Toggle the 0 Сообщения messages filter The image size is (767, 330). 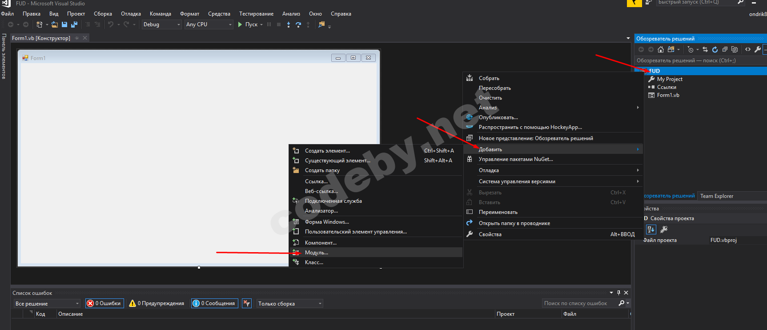click(x=214, y=303)
